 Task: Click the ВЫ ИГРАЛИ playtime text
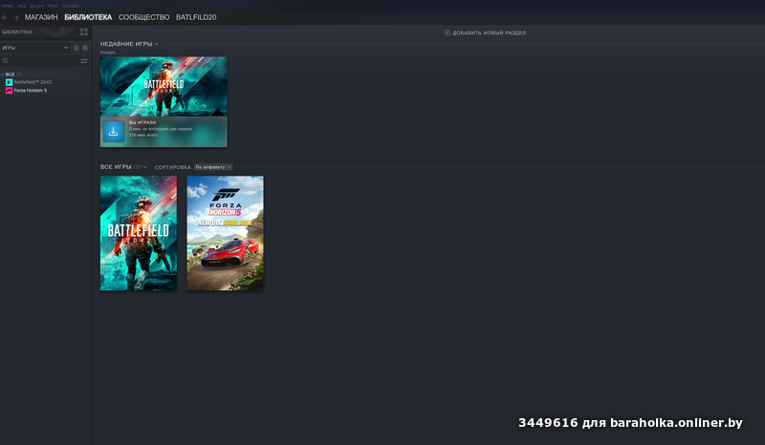142,123
